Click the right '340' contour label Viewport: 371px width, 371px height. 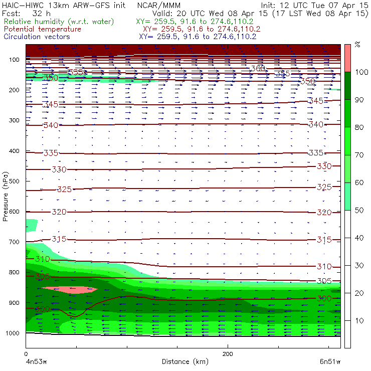[316, 124]
